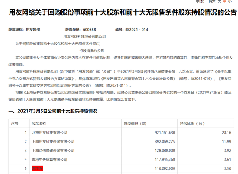Click the 股东名称 column header
This screenshot has width=238, height=174.
(39, 124)
